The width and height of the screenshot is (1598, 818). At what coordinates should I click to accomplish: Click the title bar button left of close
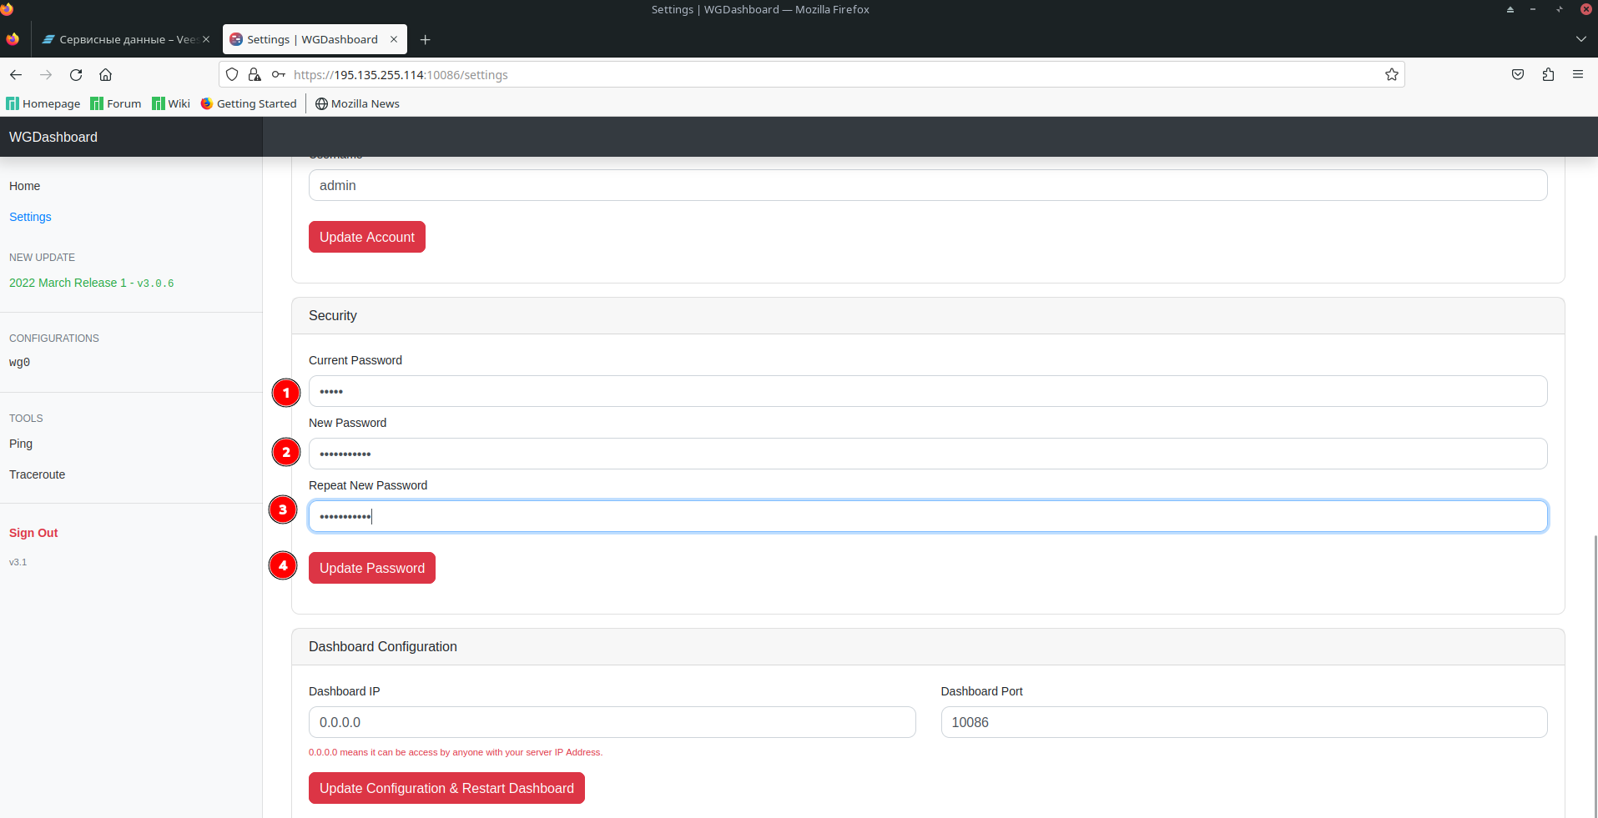[x=1559, y=9]
